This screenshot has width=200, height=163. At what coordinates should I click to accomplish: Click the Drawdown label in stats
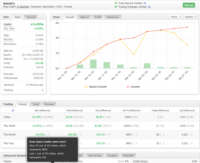coord(10,44)
